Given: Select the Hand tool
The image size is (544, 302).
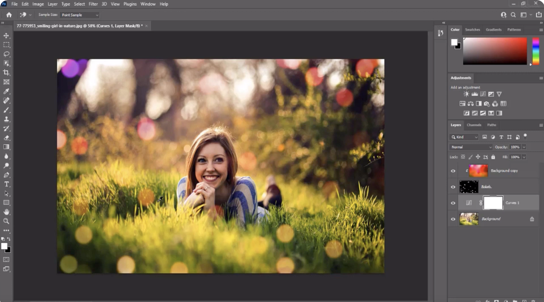Looking at the screenshot, I should point(6,212).
